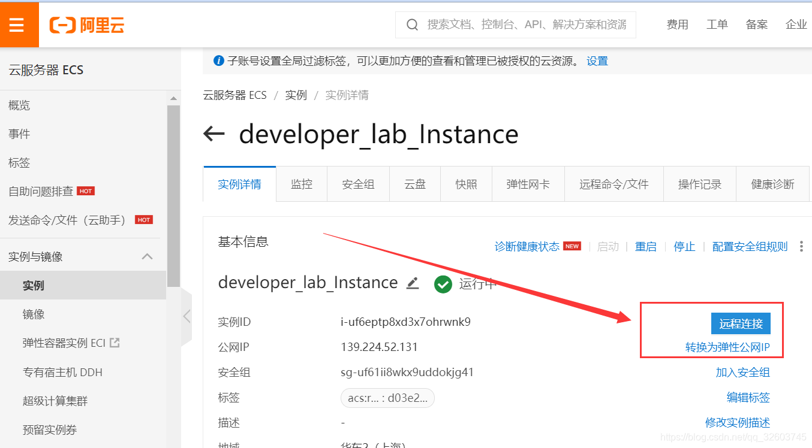Image resolution: width=812 pixels, height=448 pixels.
Task: Click the search magnifier icon
Action: (x=413, y=25)
